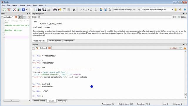The width and height of the screenshot is (188, 106).
Task: Open the Edit menu
Action: click(x=9, y=5)
